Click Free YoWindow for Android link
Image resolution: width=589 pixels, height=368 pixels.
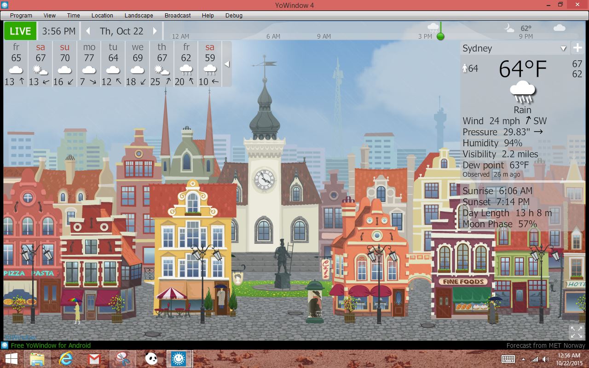click(51, 345)
